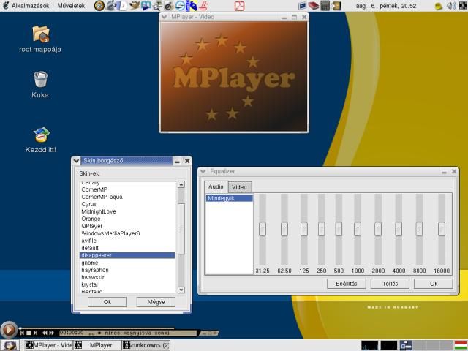Viewport: 468px width, 351px height.
Task: Click Mégse in the Skin browser
Action: tap(156, 301)
